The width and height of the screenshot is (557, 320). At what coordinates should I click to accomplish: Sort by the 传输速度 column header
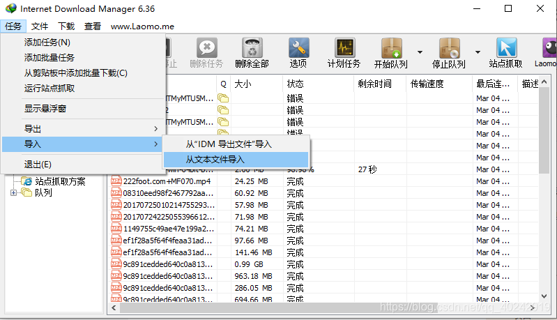[439, 84]
